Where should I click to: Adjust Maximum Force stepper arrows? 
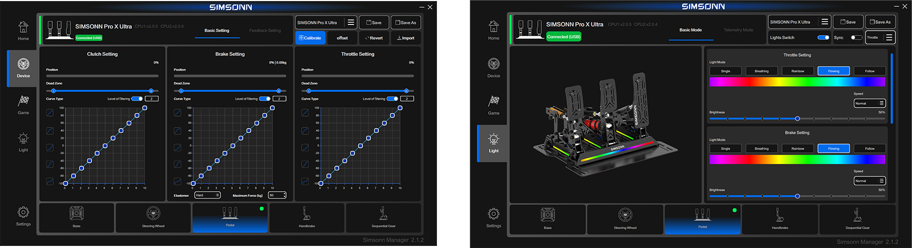pos(285,195)
